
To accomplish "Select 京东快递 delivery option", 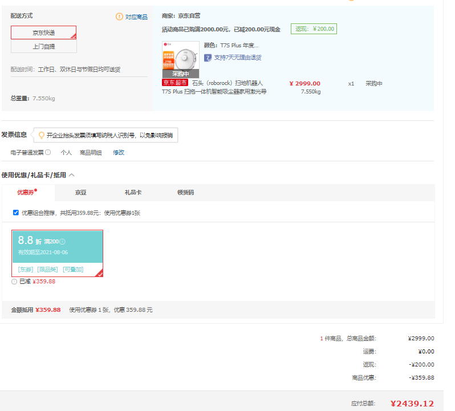I will click(x=43, y=32).
